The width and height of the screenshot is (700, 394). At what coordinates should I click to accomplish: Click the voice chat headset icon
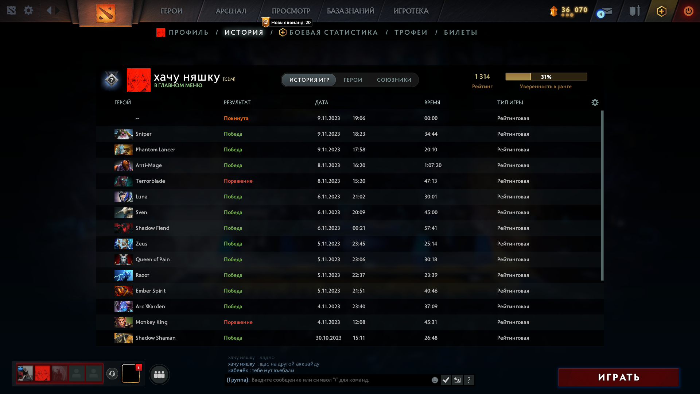[x=112, y=374]
